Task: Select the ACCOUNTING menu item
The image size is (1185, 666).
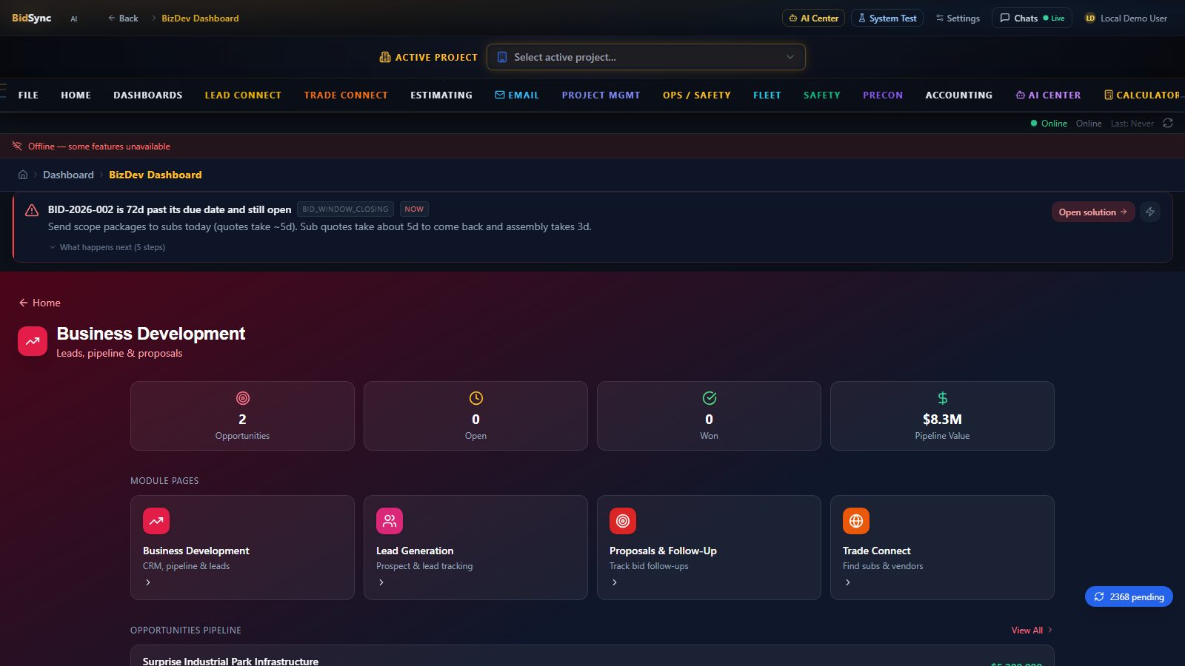Action: [958, 95]
